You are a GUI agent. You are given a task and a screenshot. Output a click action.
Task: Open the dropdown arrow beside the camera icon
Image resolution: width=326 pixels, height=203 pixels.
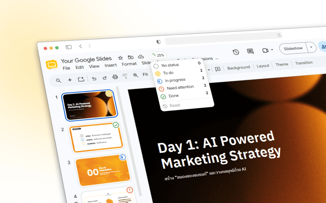(272, 50)
